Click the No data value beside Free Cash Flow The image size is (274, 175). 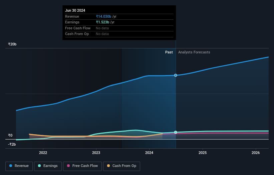point(102,28)
